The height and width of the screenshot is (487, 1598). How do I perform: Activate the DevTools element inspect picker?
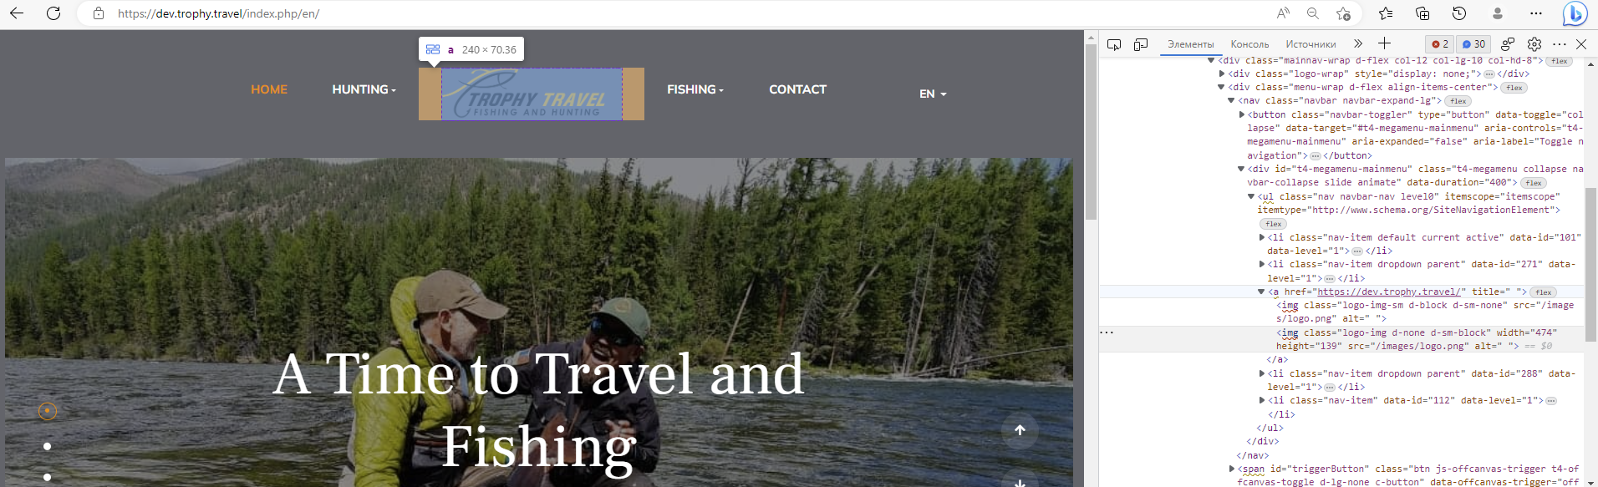click(1114, 44)
